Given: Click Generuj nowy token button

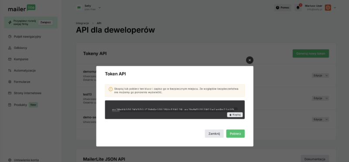Looking at the screenshot, I should click(311, 53).
